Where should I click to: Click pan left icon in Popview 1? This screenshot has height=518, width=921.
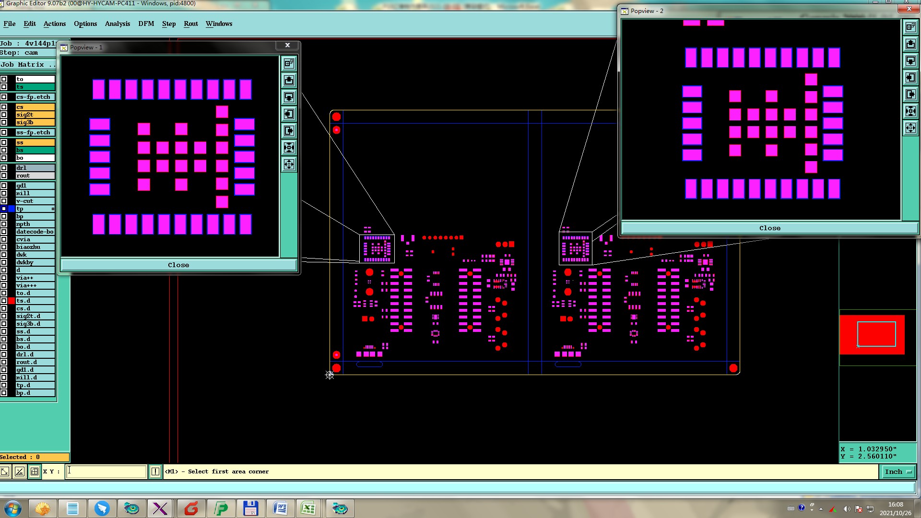tap(289, 114)
